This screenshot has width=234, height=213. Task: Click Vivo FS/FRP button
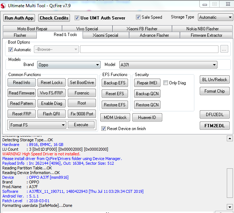click(52, 93)
